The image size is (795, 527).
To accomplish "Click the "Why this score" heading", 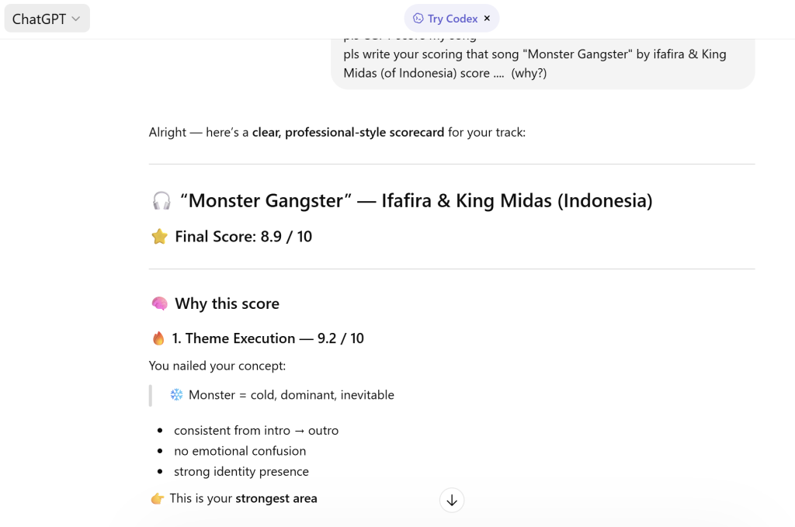I will tap(227, 304).
